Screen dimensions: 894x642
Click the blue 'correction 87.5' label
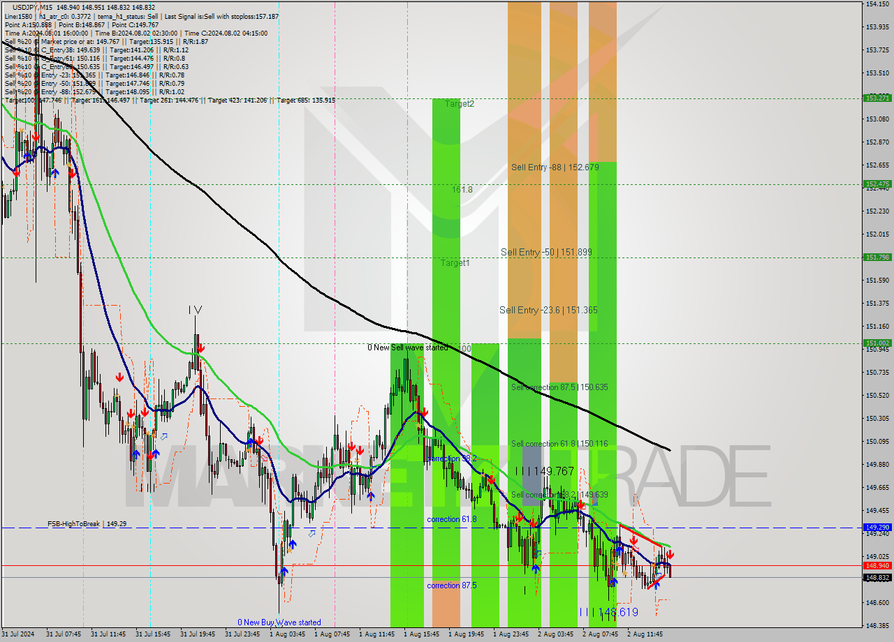(x=452, y=585)
